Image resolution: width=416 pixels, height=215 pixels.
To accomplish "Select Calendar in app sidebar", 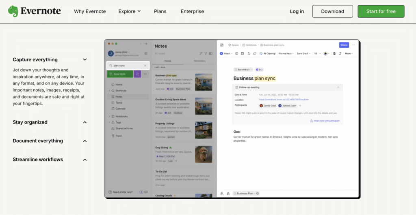I will (x=119, y=109).
